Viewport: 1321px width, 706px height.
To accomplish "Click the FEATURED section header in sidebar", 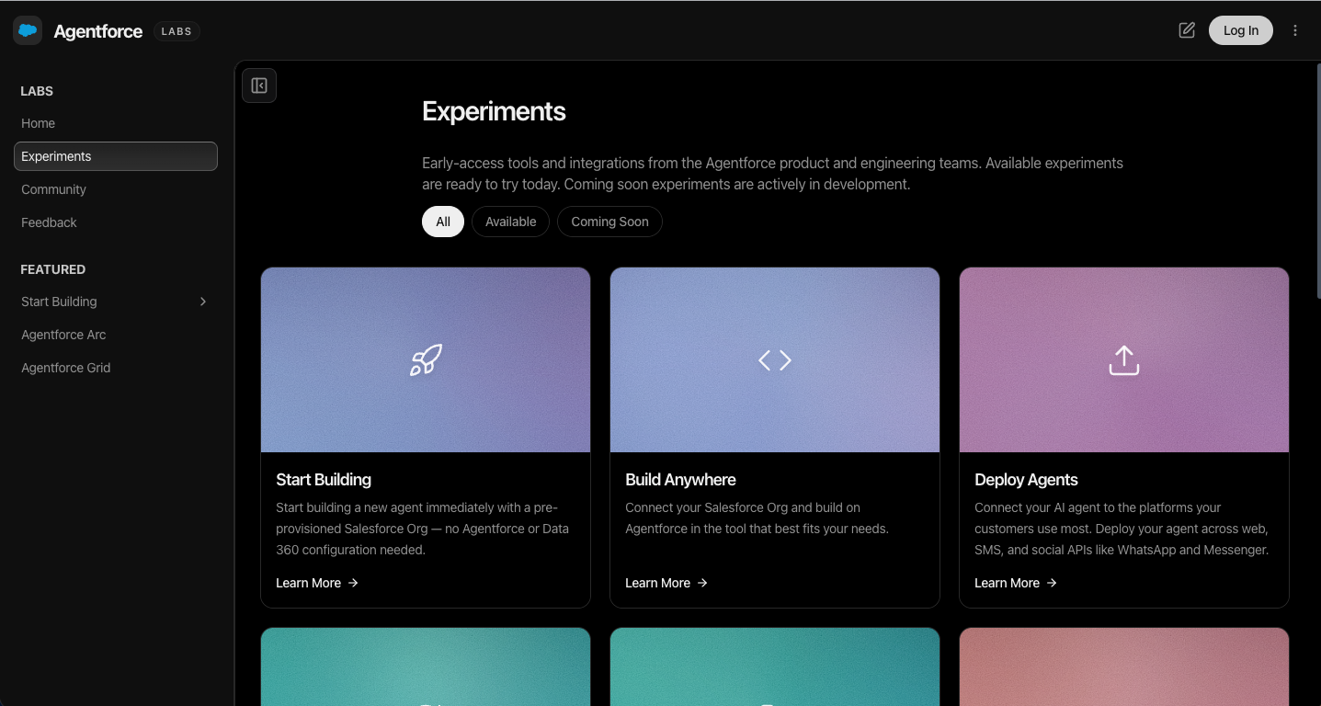I will coord(53,269).
